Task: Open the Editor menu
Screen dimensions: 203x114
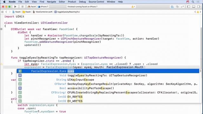Action: [62, 2]
